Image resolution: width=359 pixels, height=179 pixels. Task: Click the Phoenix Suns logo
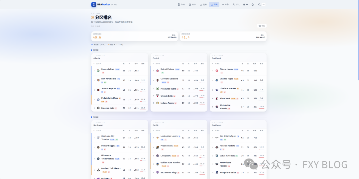coord(158,147)
